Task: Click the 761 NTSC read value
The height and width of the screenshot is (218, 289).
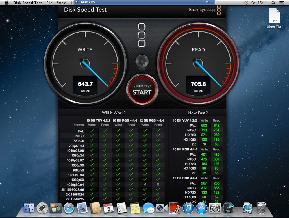Action: point(216,130)
